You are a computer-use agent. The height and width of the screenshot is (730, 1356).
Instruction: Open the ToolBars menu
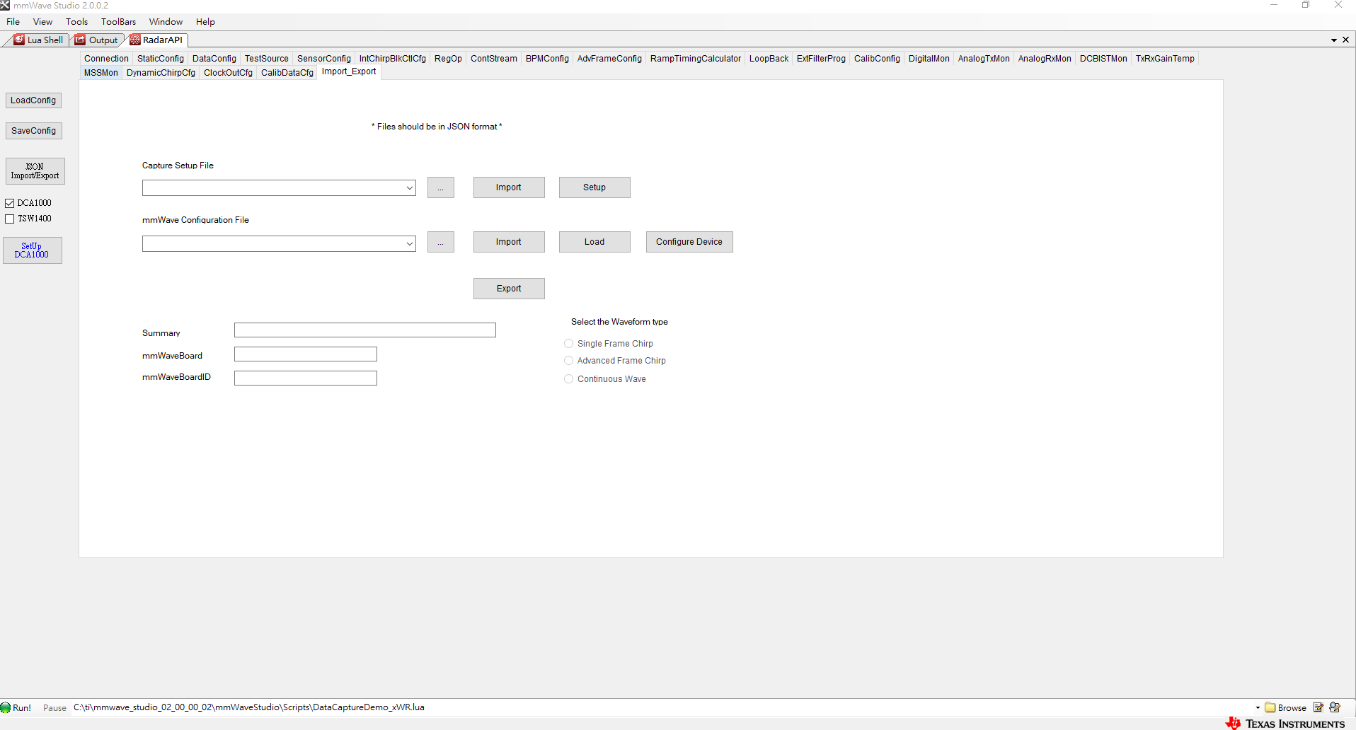point(119,22)
